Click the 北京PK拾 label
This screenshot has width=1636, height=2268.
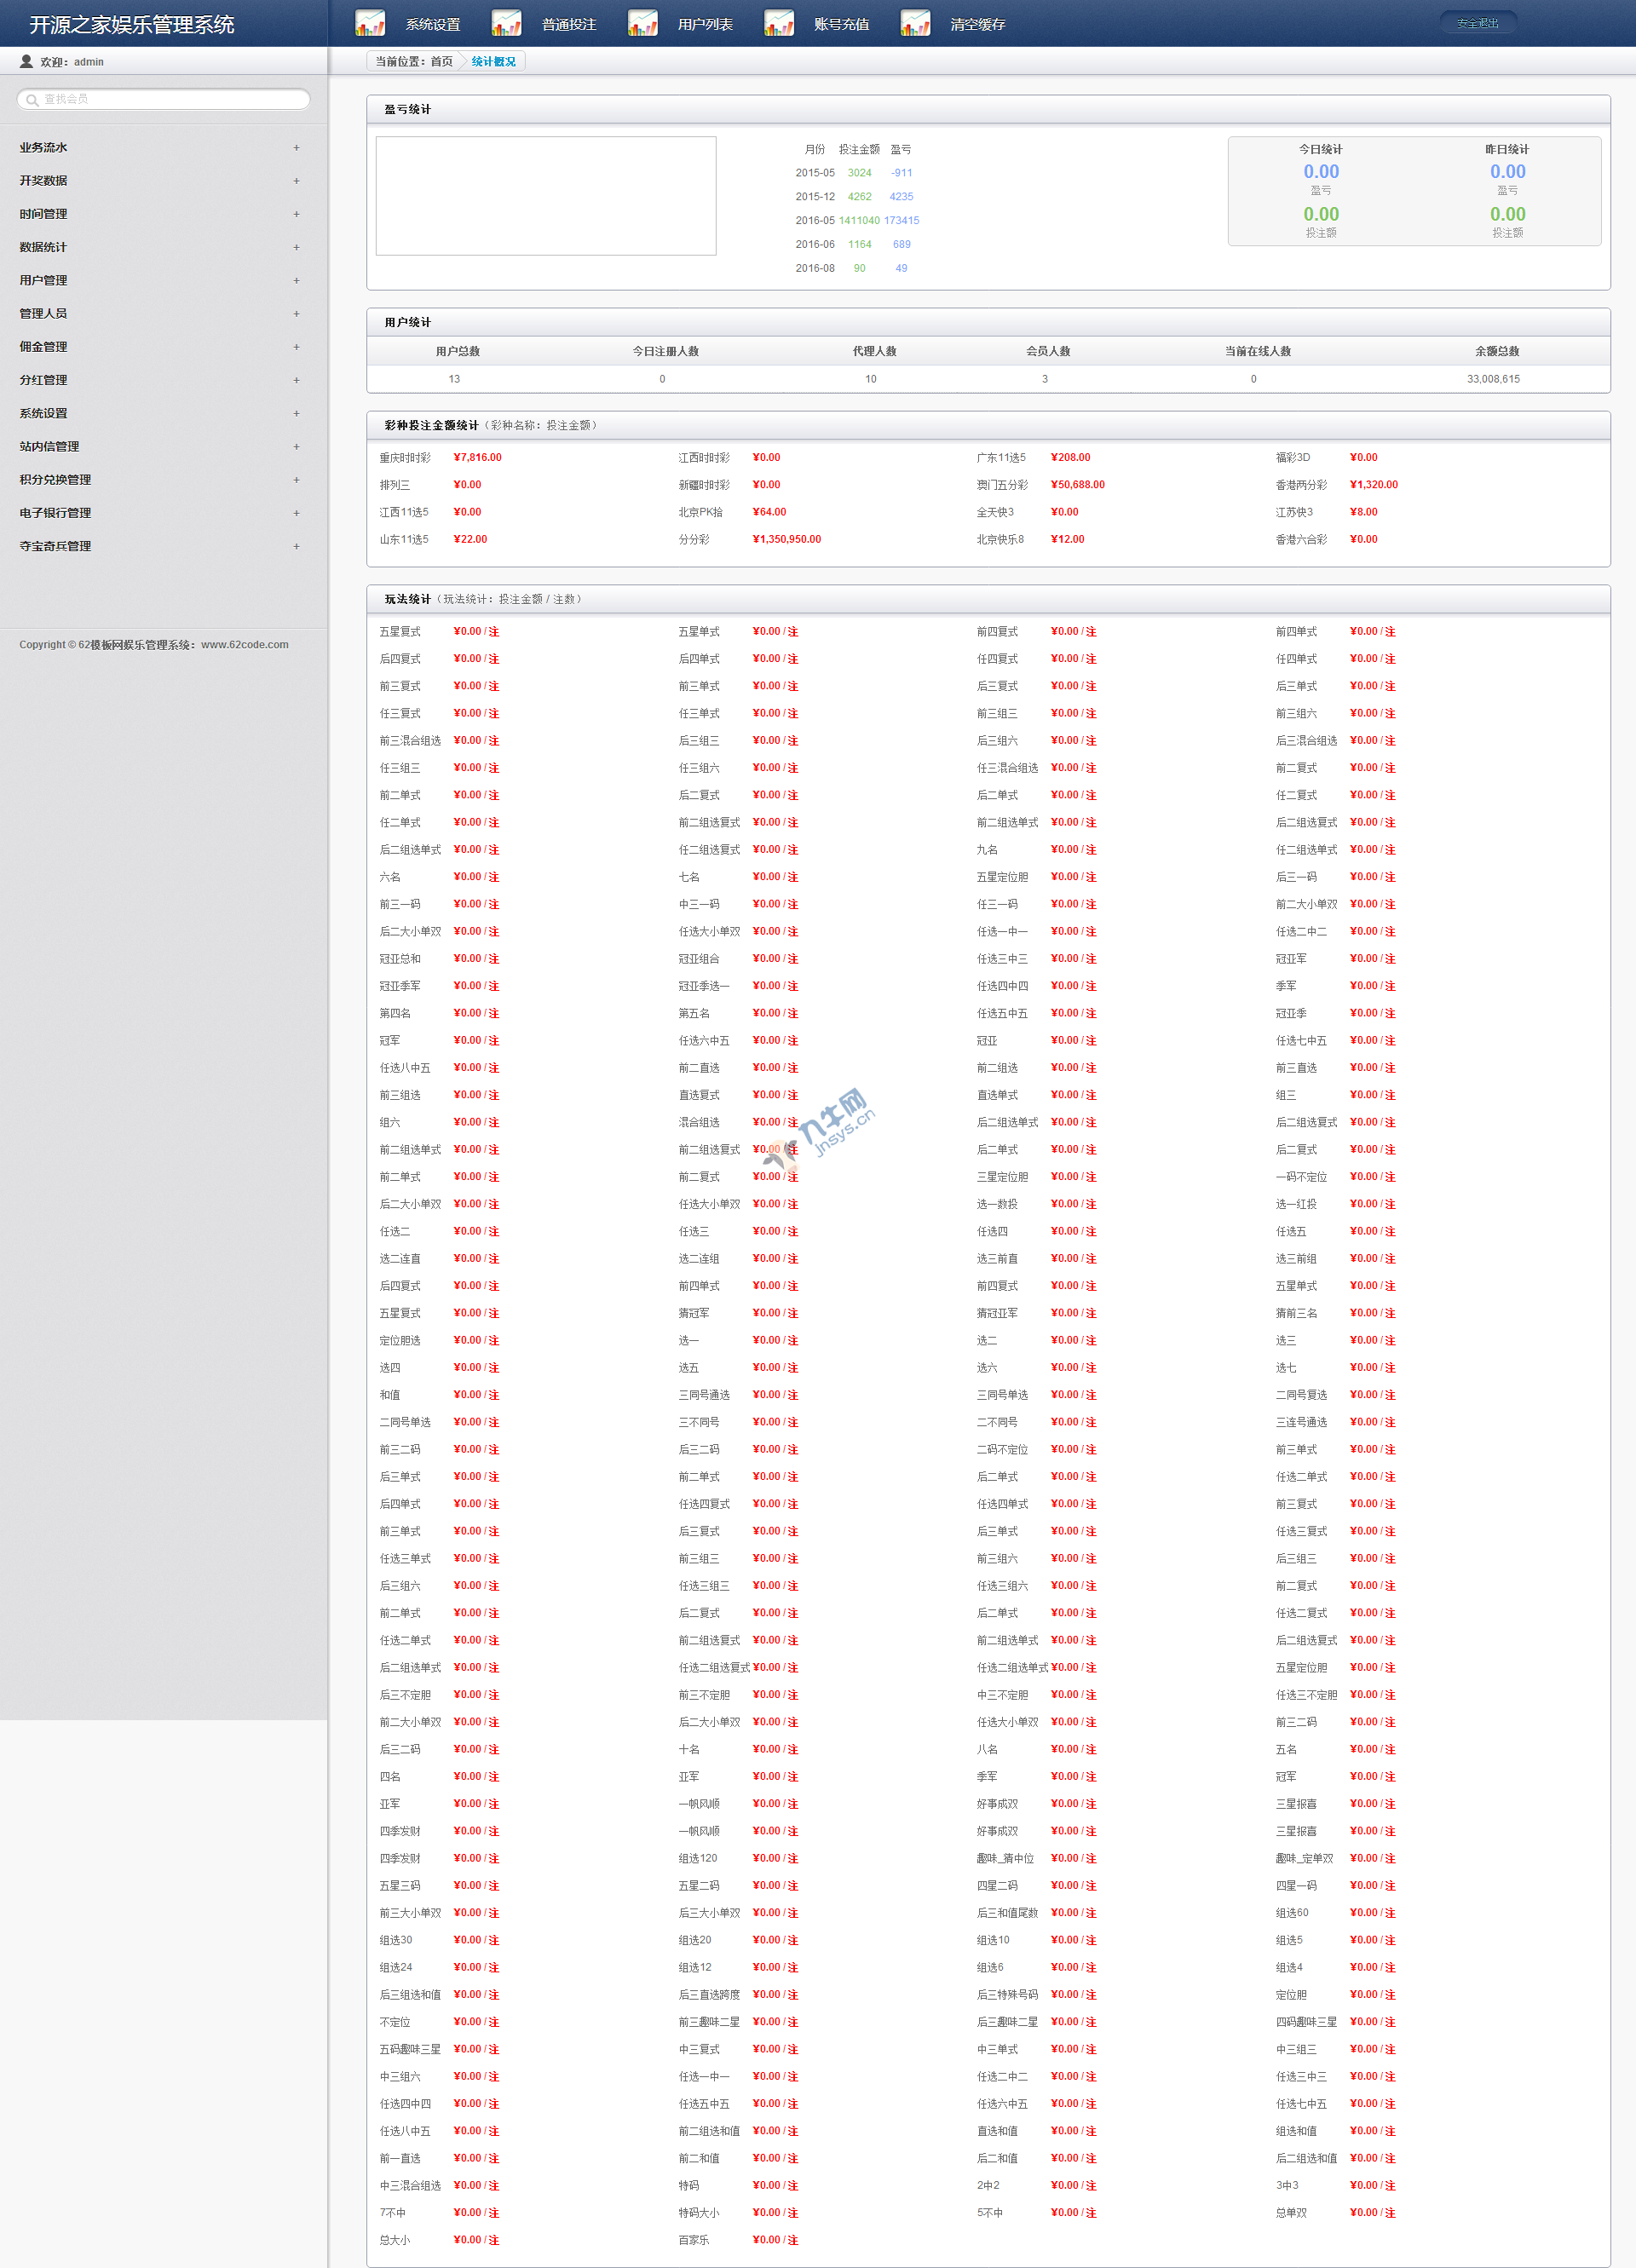pyautogui.click(x=700, y=512)
